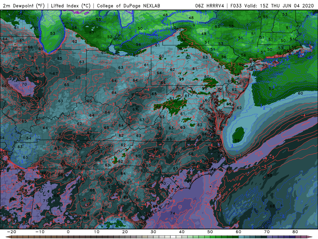This screenshot has width=318, height=239.
Task: Click the '20' color scale label
Action: pyautogui.click(x=125, y=232)
